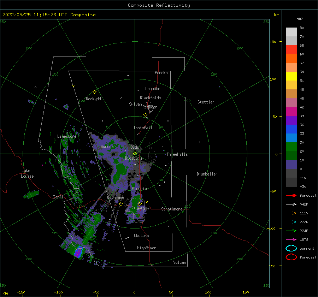Select the dark green 20 dBZ swatch
This screenshot has height=297, width=318.
coord(291,155)
